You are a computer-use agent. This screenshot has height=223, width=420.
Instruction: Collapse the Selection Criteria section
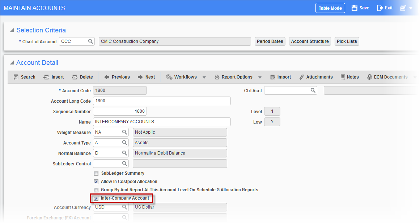(x=12, y=30)
